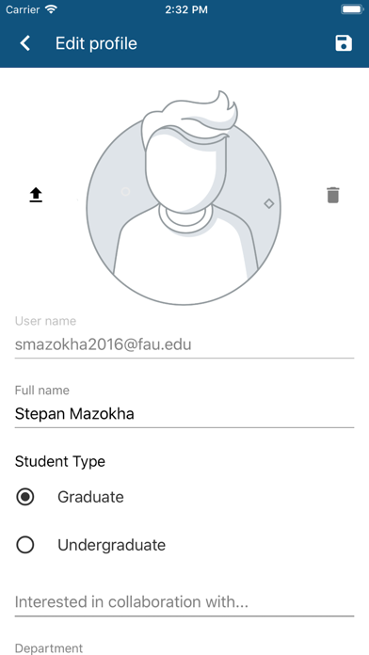Tap the Graduate option label
The width and height of the screenshot is (369, 655).
point(90,497)
